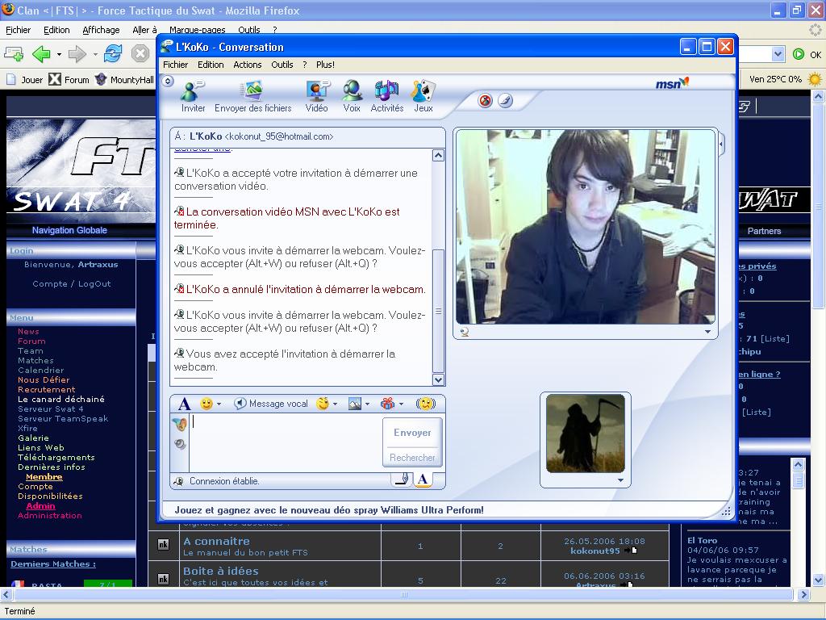Click the Inviter icon in MSN toolbar
The height and width of the screenshot is (620, 826).
point(193,97)
